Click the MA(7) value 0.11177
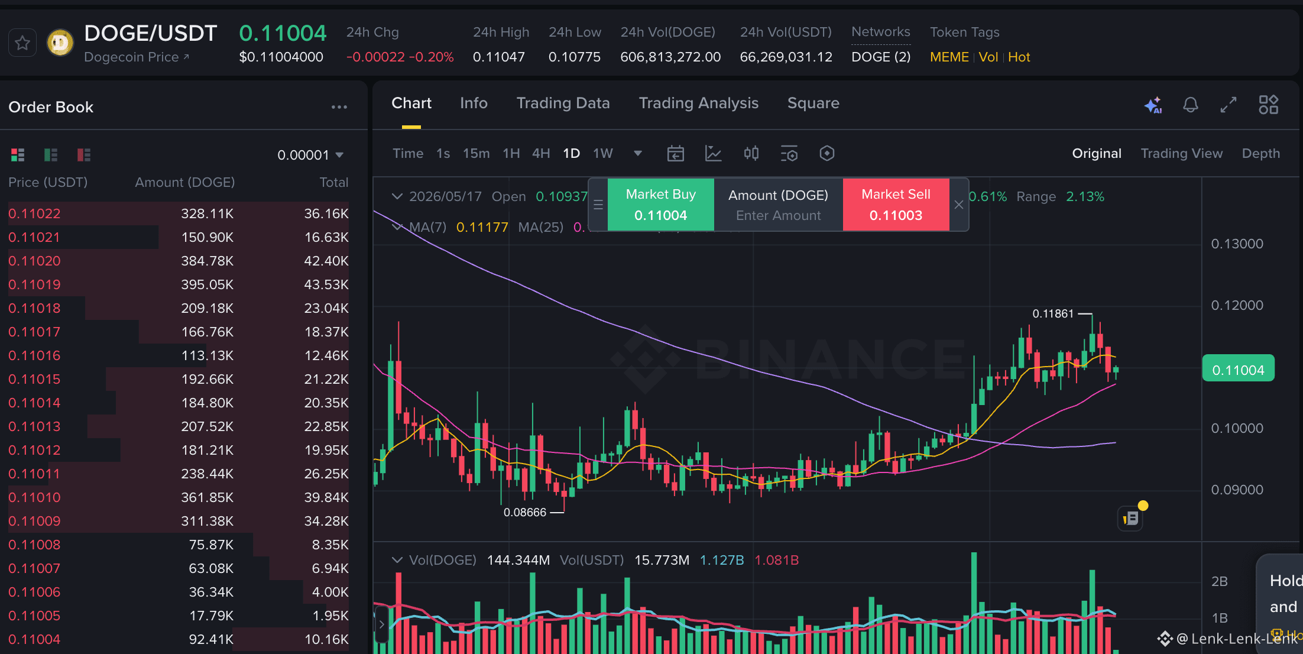1303x654 pixels. 482,227
